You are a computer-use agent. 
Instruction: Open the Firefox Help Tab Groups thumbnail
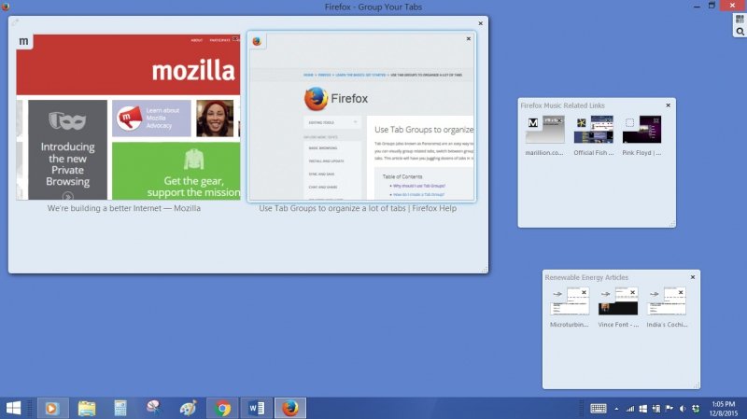[x=361, y=118]
